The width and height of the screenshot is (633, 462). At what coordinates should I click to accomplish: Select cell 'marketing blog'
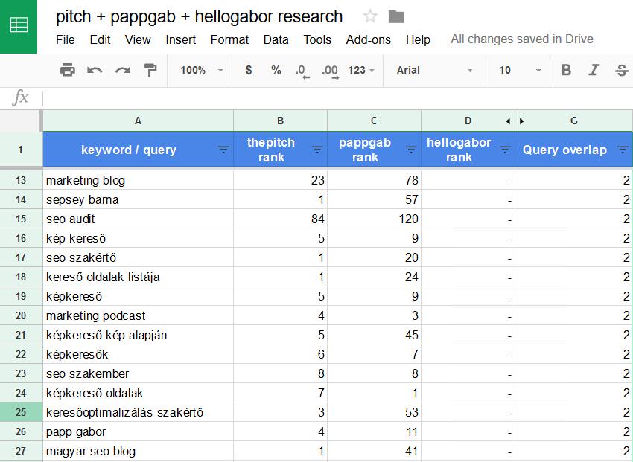(x=138, y=180)
